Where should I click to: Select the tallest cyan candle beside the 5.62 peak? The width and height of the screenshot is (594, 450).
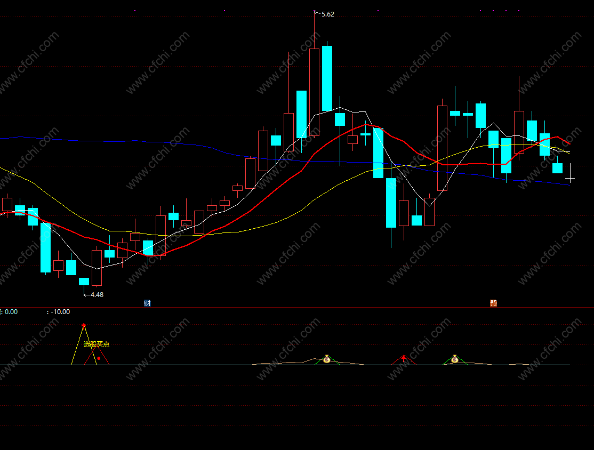tap(327, 78)
